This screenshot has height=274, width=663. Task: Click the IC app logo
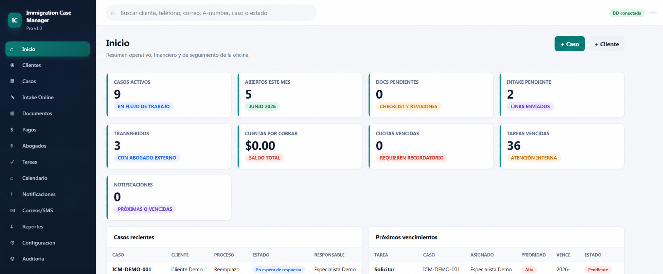pos(15,20)
